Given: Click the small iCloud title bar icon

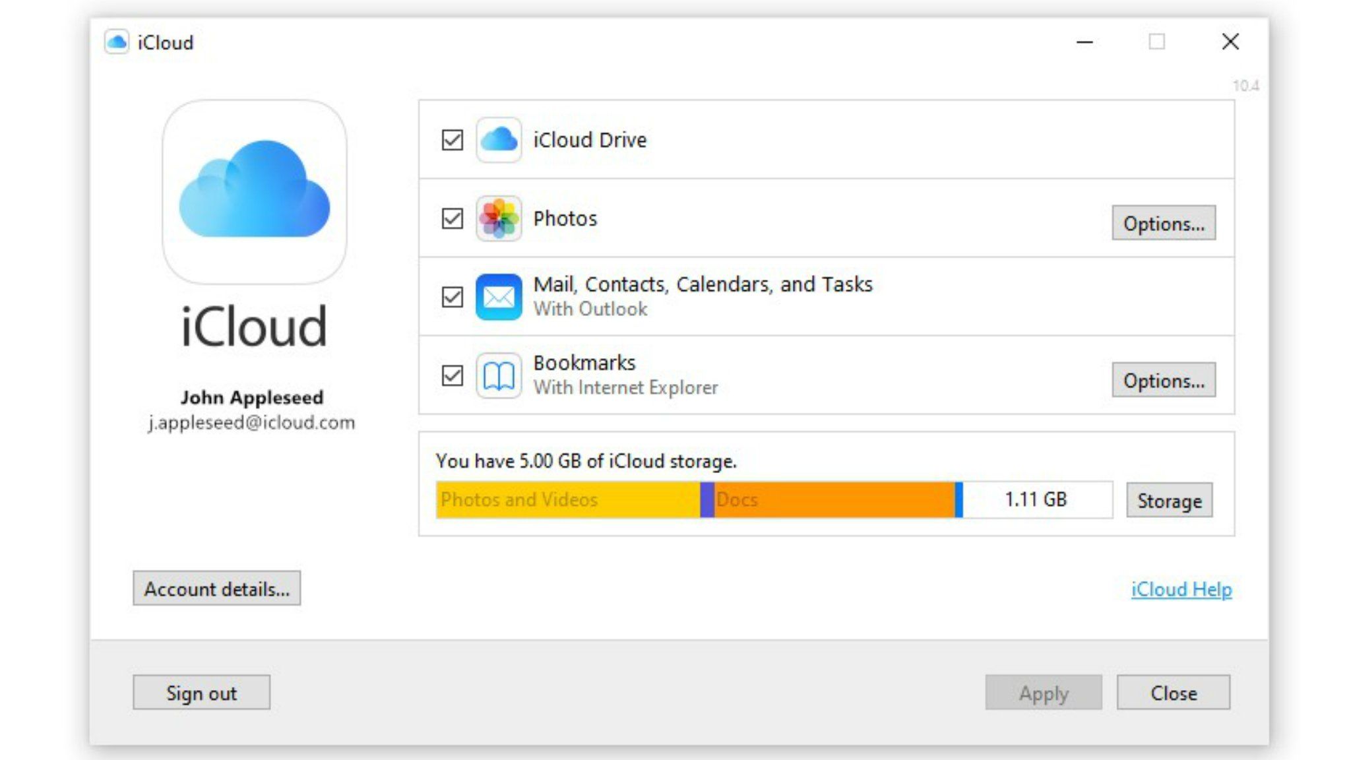Looking at the screenshot, I should [117, 42].
